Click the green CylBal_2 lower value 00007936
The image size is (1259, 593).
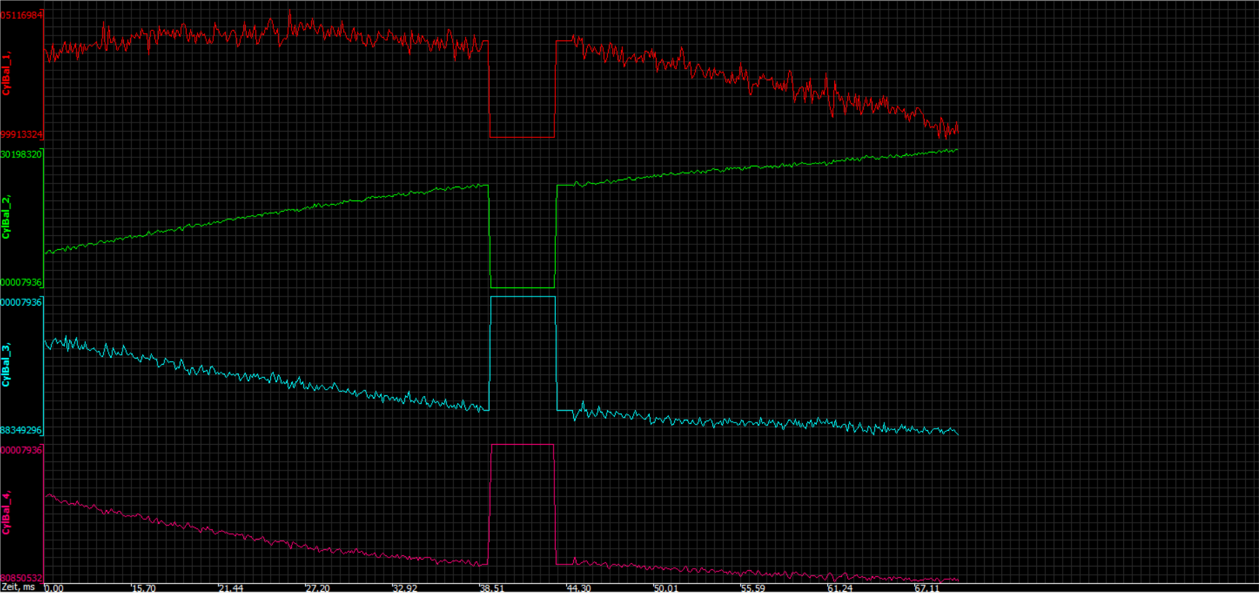tap(22, 283)
